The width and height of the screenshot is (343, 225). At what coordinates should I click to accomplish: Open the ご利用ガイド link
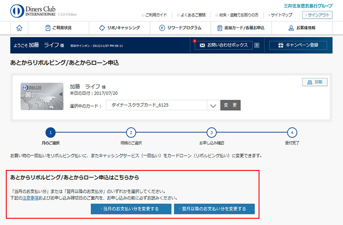[154, 15]
